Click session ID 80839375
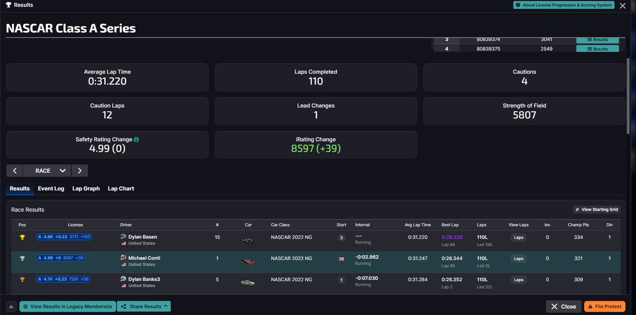The image size is (636, 315). [489, 49]
